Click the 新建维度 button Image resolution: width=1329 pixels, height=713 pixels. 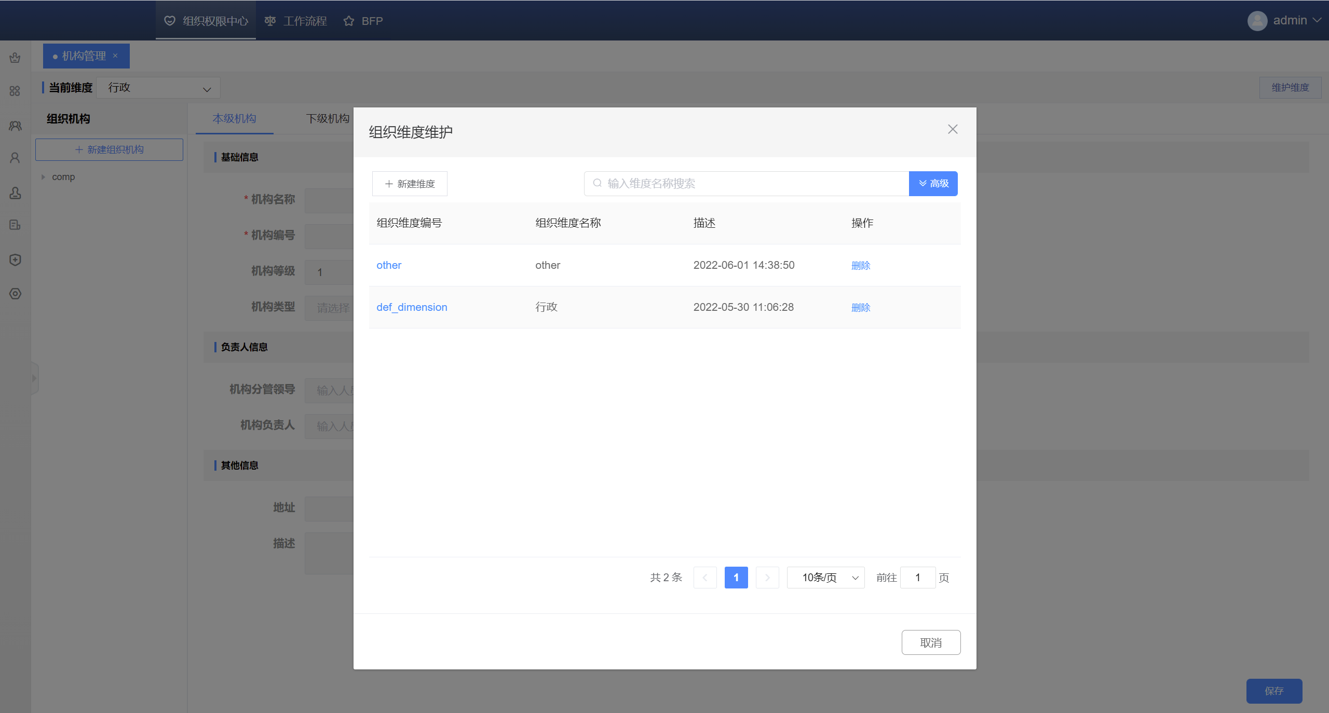(x=410, y=184)
